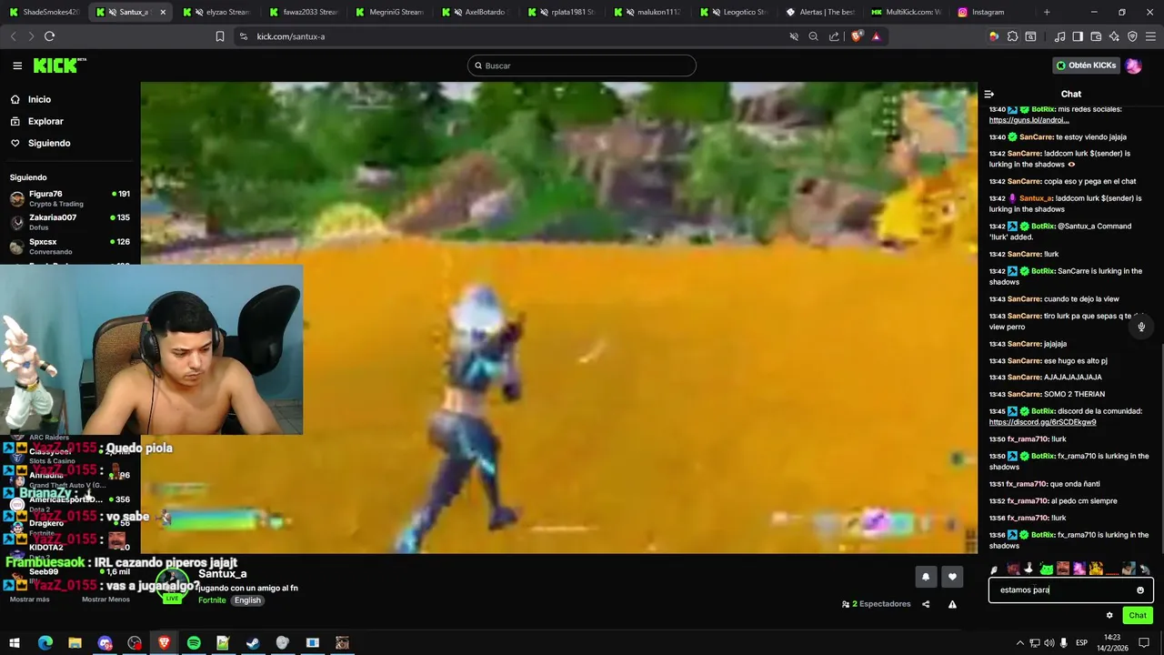
Task: Click the Fortnite category link
Action: [212, 600]
